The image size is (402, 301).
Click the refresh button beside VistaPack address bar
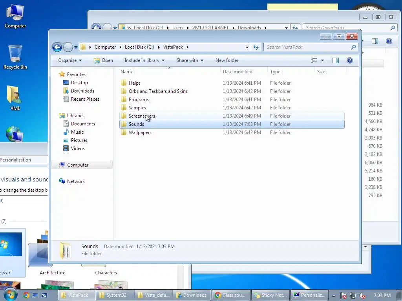256,47
